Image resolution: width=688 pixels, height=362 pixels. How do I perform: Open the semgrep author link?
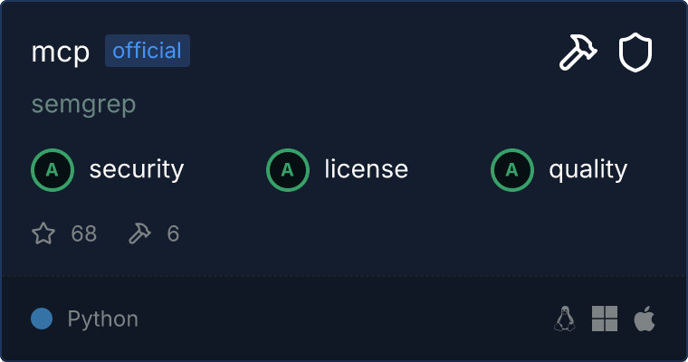83,104
